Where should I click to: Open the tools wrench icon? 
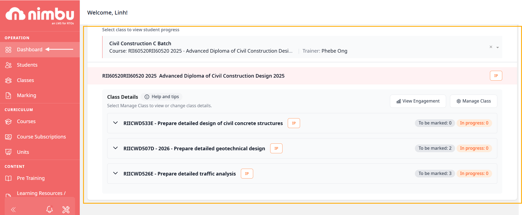pos(66,210)
